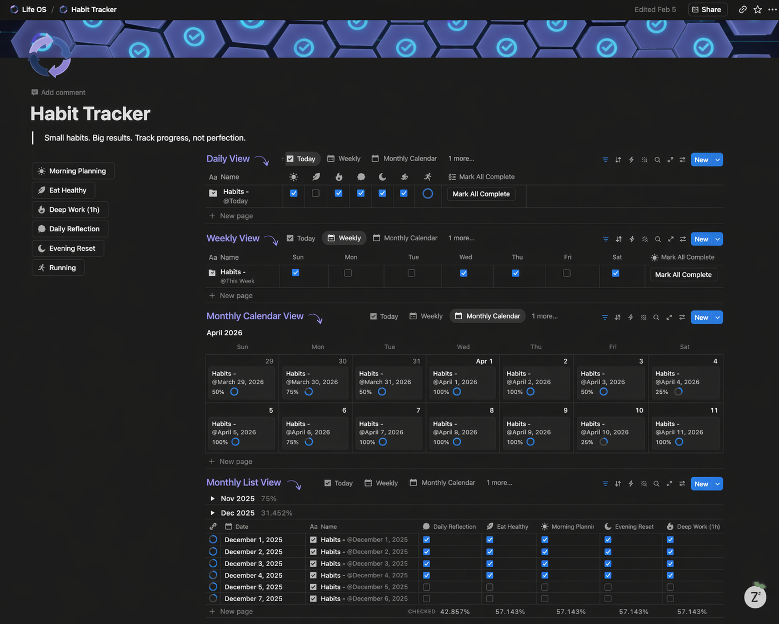This screenshot has width=779, height=624.
Task: Toggle the Monday checkbox in Weekly View
Action: (348, 273)
